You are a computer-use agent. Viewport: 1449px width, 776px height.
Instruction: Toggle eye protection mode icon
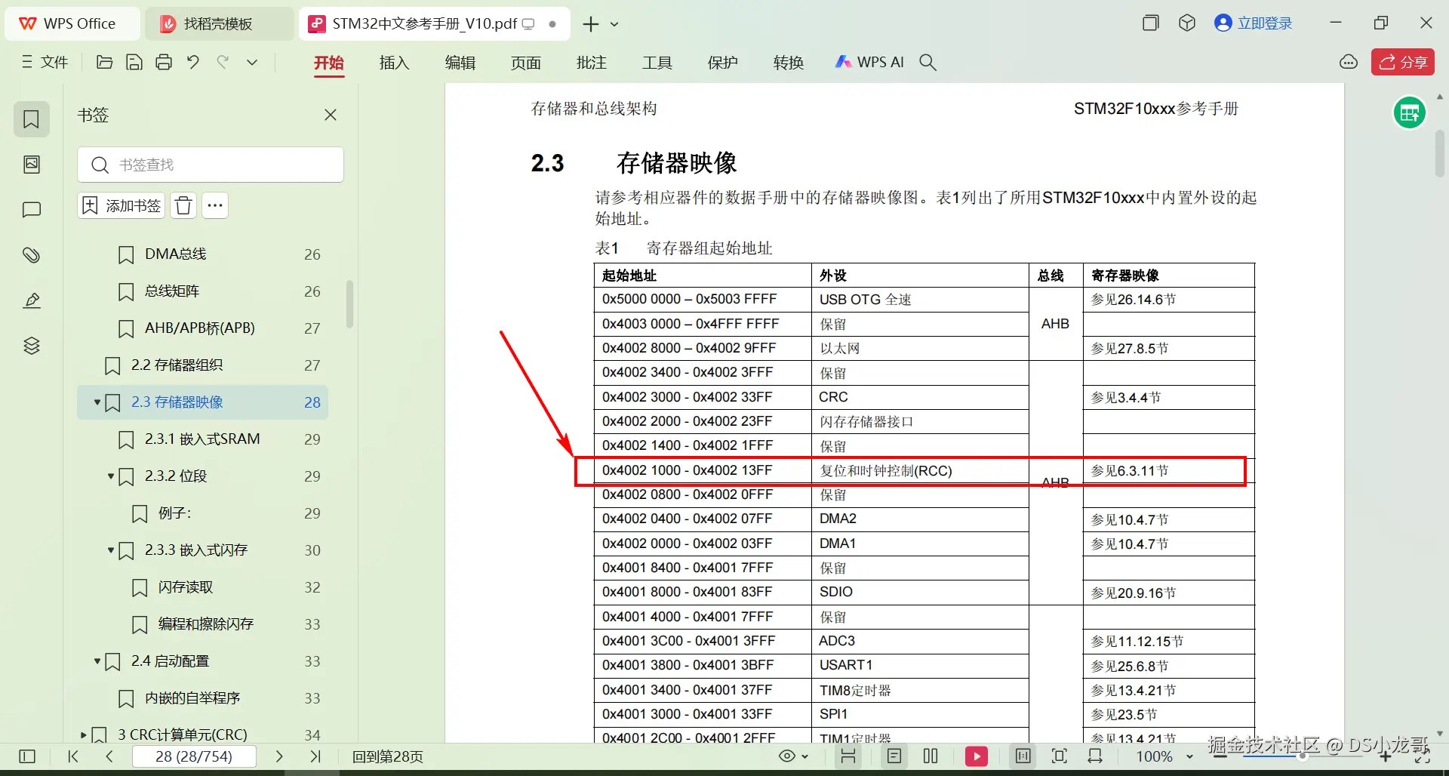click(x=787, y=756)
